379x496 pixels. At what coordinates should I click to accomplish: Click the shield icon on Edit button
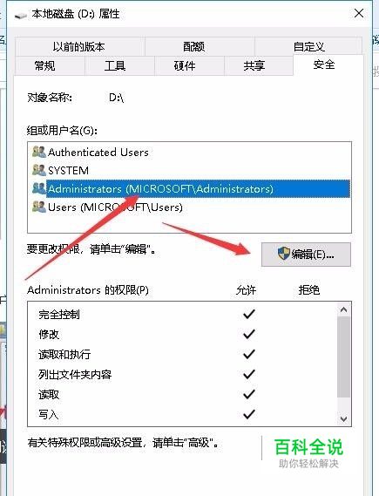[x=284, y=254]
